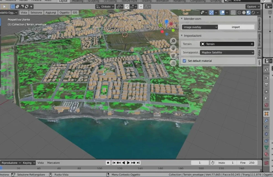Open the World properties tab icon

(266, 105)
